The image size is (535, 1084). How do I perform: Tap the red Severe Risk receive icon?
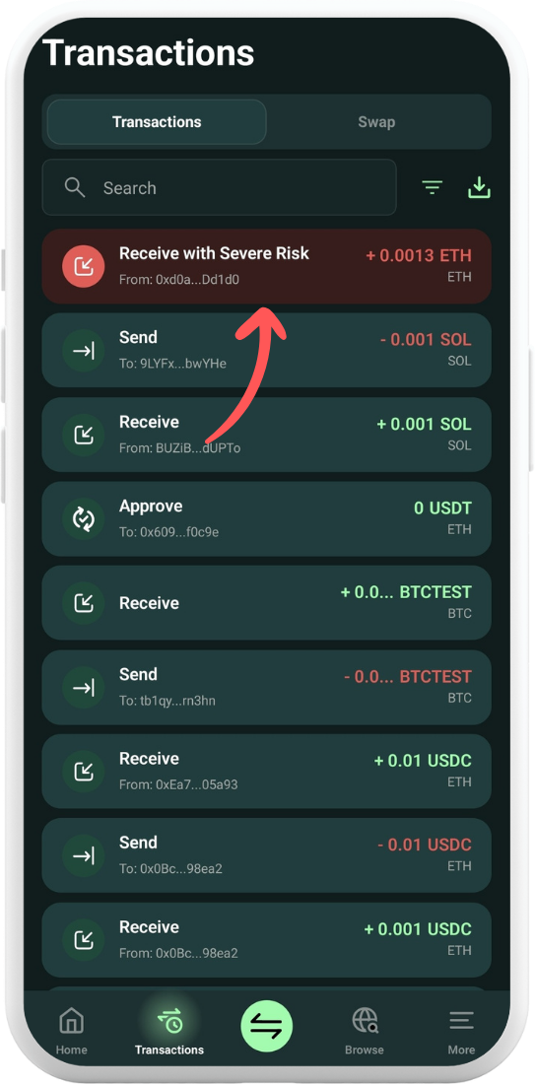(84, 266)
